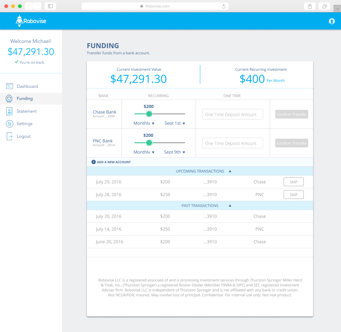Click the plus icon beside Add a New Account
The image size is (341, 332).
tap(94, 162)
